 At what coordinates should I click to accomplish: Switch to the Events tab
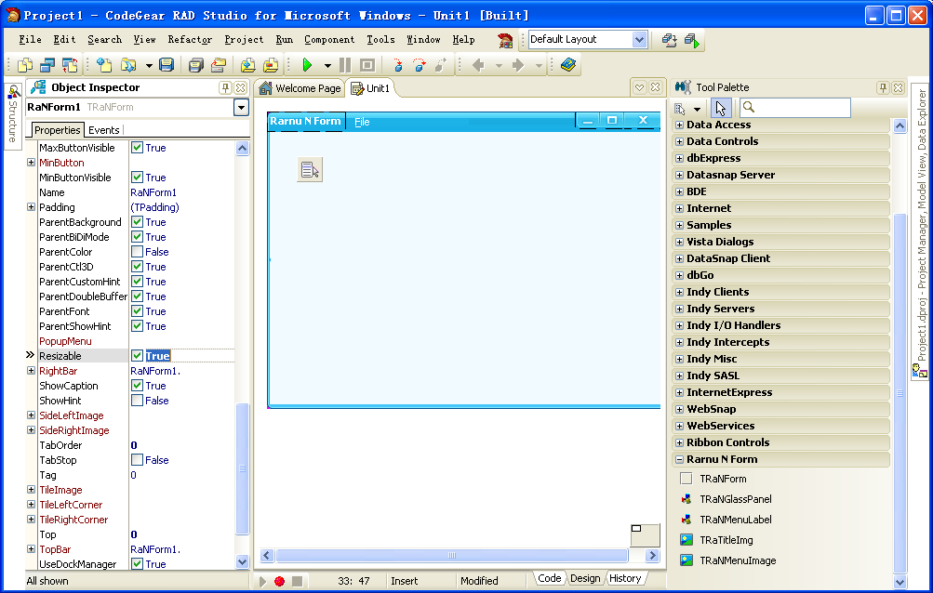click(x=104, y=130)
